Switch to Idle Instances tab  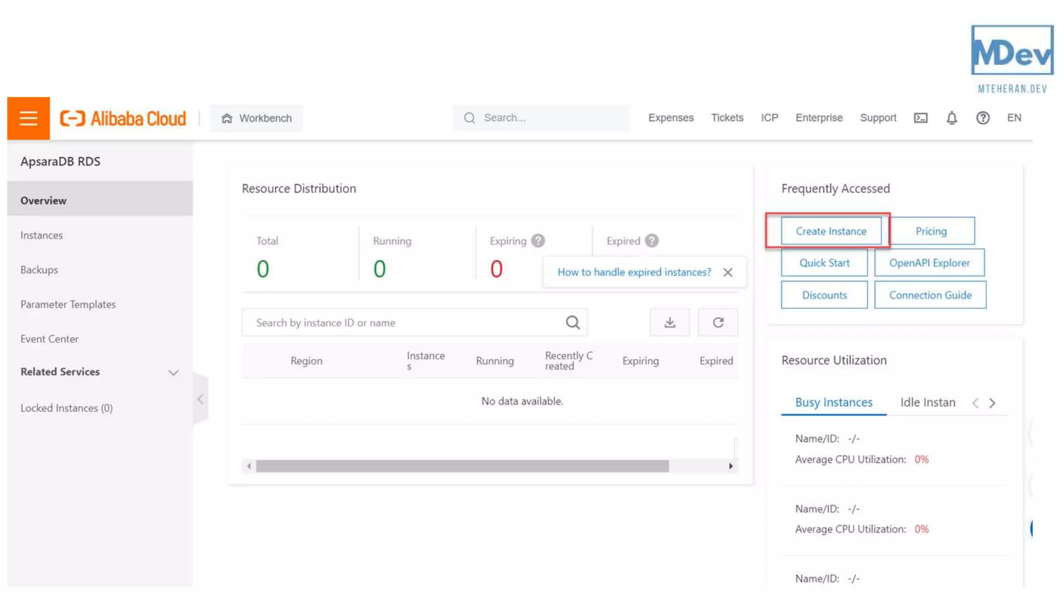927,402
